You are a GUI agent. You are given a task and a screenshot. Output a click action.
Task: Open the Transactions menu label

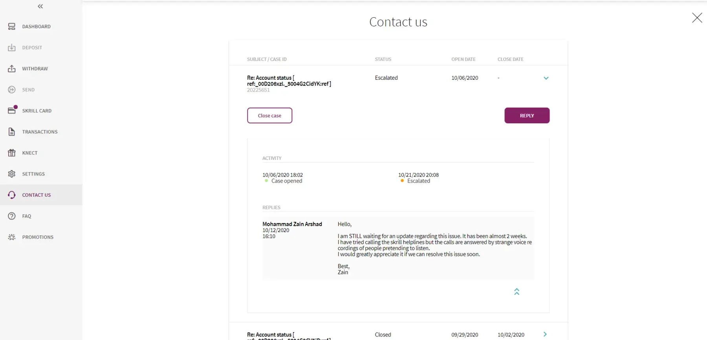40,132
